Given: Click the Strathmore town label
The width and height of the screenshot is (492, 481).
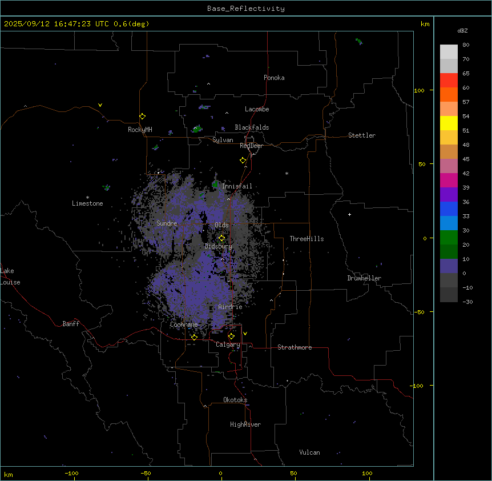Looking at the screenshot, I should 295,347.
